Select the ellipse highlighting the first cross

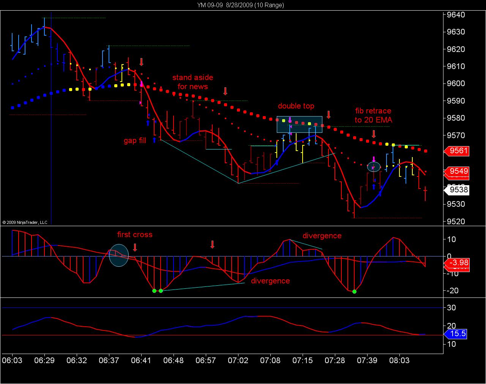(x=119, y=255)
